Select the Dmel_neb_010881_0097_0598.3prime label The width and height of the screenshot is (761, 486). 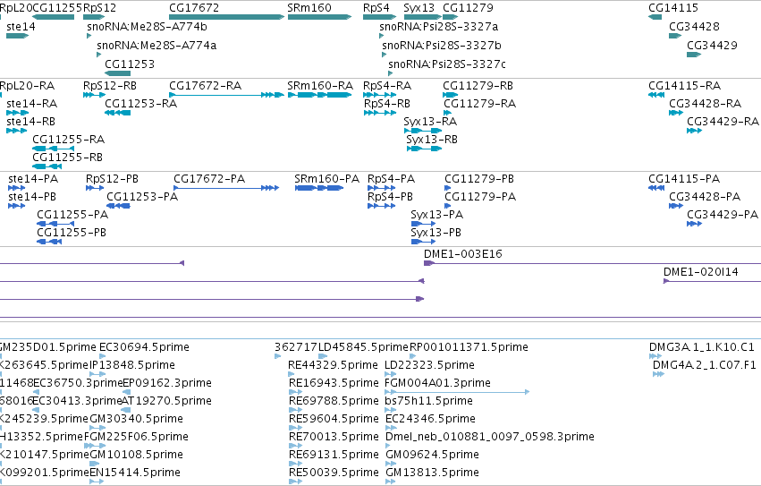click(x=490, y=437)
